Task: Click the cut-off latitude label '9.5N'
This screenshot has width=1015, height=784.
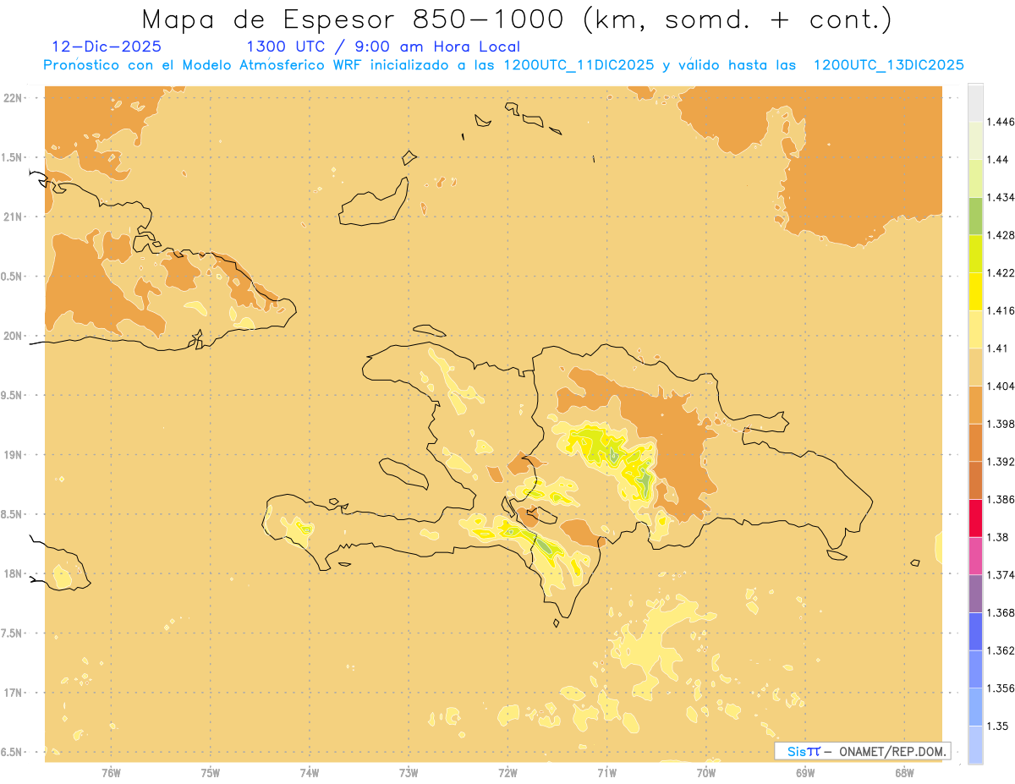Action: pos(13,395)
